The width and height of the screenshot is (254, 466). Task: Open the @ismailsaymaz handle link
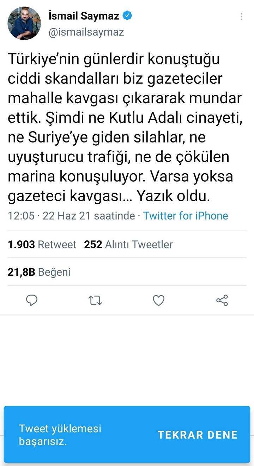point(86,32)
